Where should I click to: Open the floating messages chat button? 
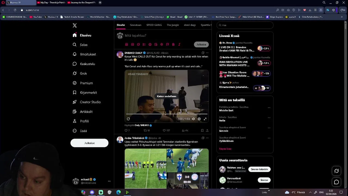point(337,182)
